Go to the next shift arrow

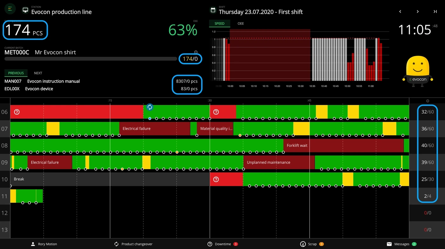(418, 11)
